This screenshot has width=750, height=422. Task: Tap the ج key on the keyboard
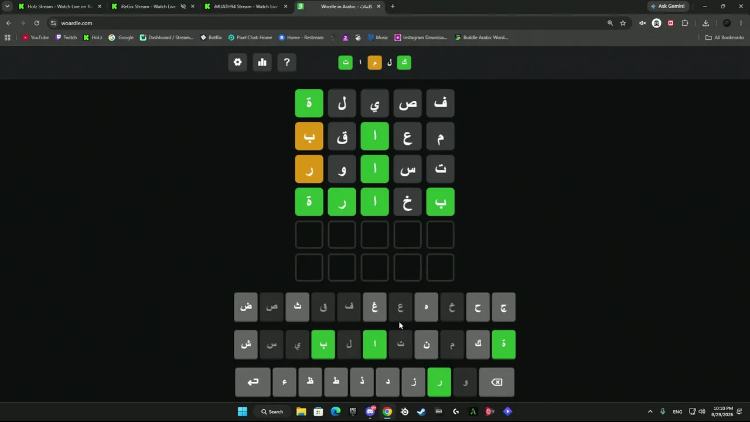coord(503,307)
